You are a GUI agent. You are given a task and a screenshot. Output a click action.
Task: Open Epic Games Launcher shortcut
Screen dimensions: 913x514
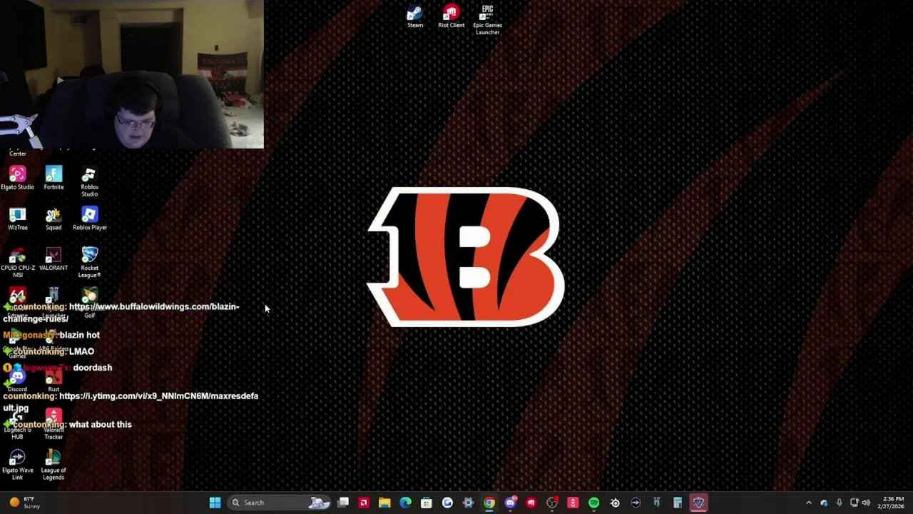pos(487,20)
